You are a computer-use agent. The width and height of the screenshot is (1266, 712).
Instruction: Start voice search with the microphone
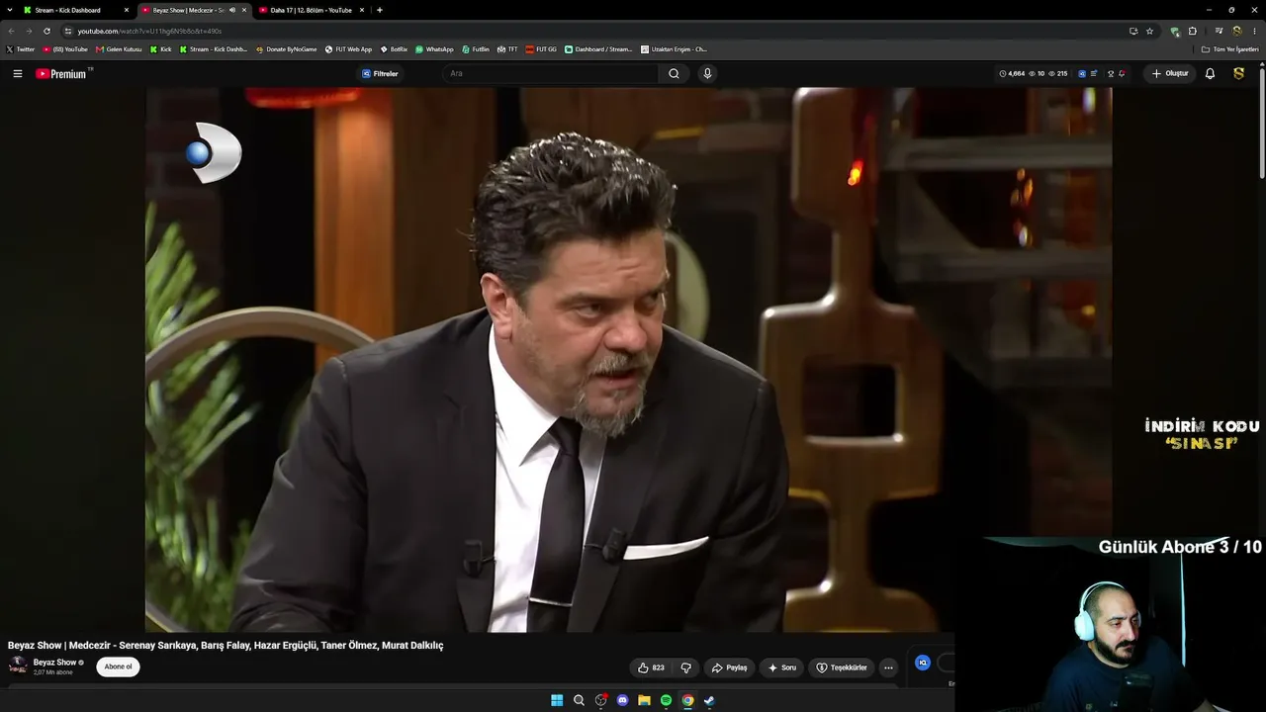(707, 73)
